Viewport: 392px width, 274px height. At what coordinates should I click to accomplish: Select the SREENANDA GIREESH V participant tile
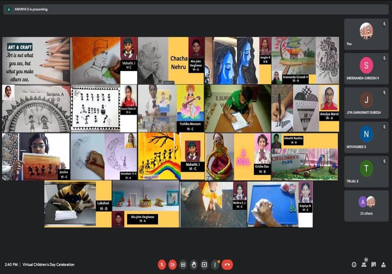click(366, 68)
